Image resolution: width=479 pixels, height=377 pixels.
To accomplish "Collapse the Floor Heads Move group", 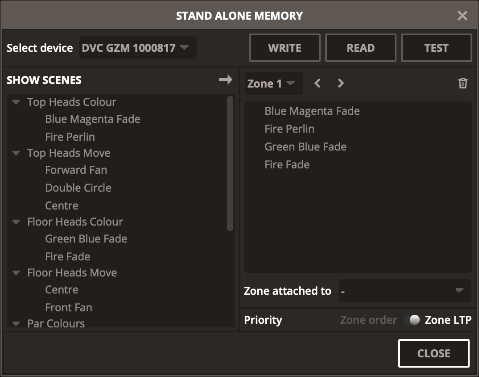I will [17, 273].
